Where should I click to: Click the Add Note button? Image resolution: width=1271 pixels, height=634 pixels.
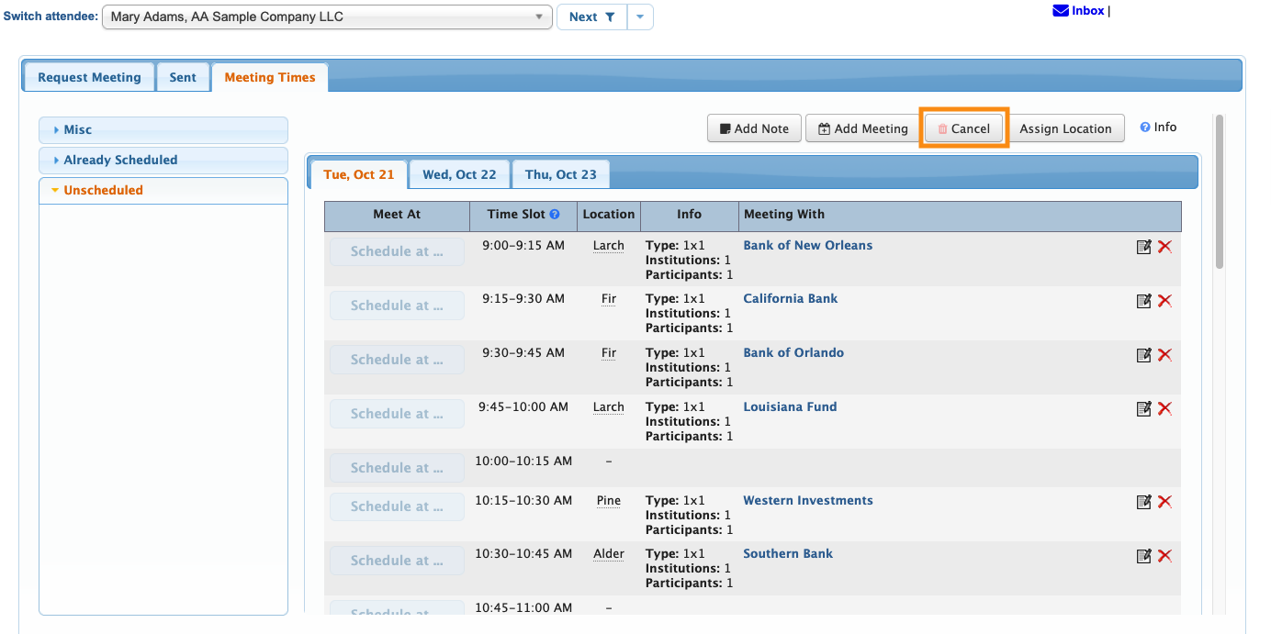click(754, 128)
